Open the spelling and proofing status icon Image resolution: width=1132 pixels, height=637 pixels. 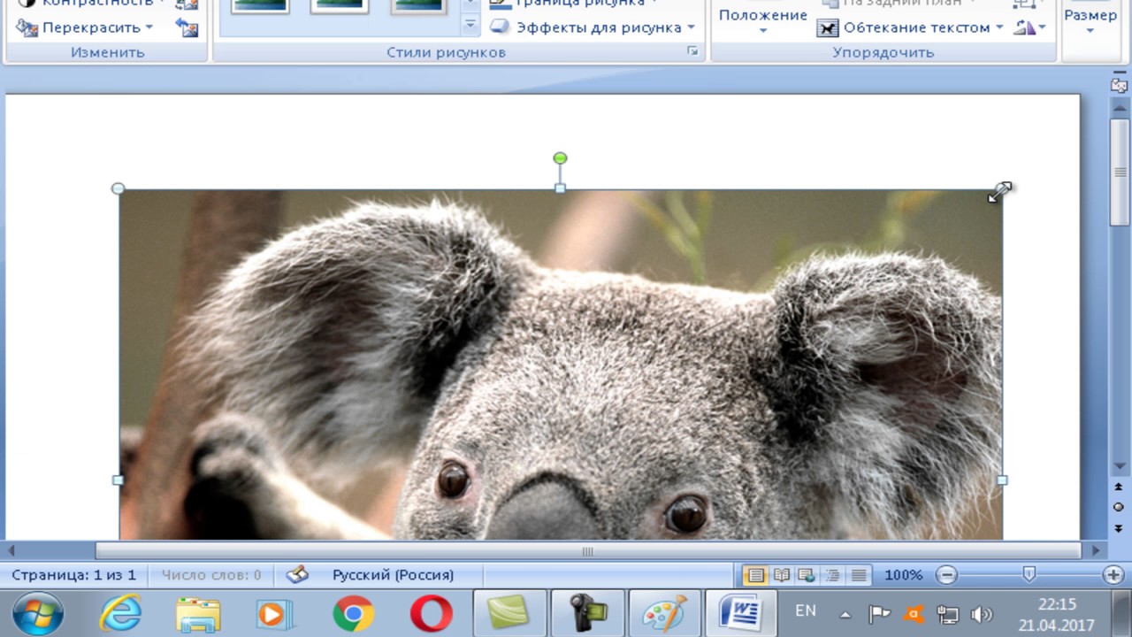[x=297, y=575]
